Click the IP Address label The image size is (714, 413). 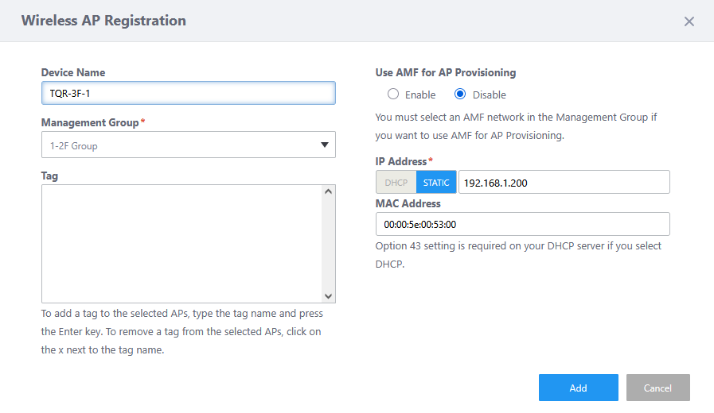(401, 161)
